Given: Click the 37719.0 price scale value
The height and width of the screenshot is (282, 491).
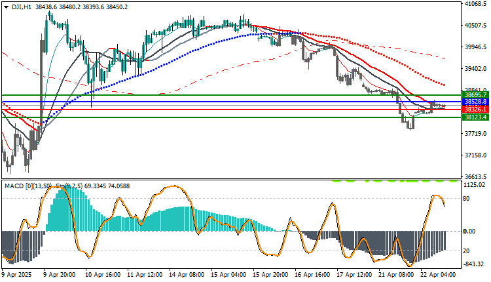Looking at the screenshot, I should (476, 134).
